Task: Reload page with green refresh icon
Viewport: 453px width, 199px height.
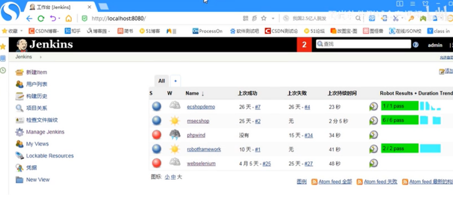Action: pyautogui.click(x=41, y=19)
